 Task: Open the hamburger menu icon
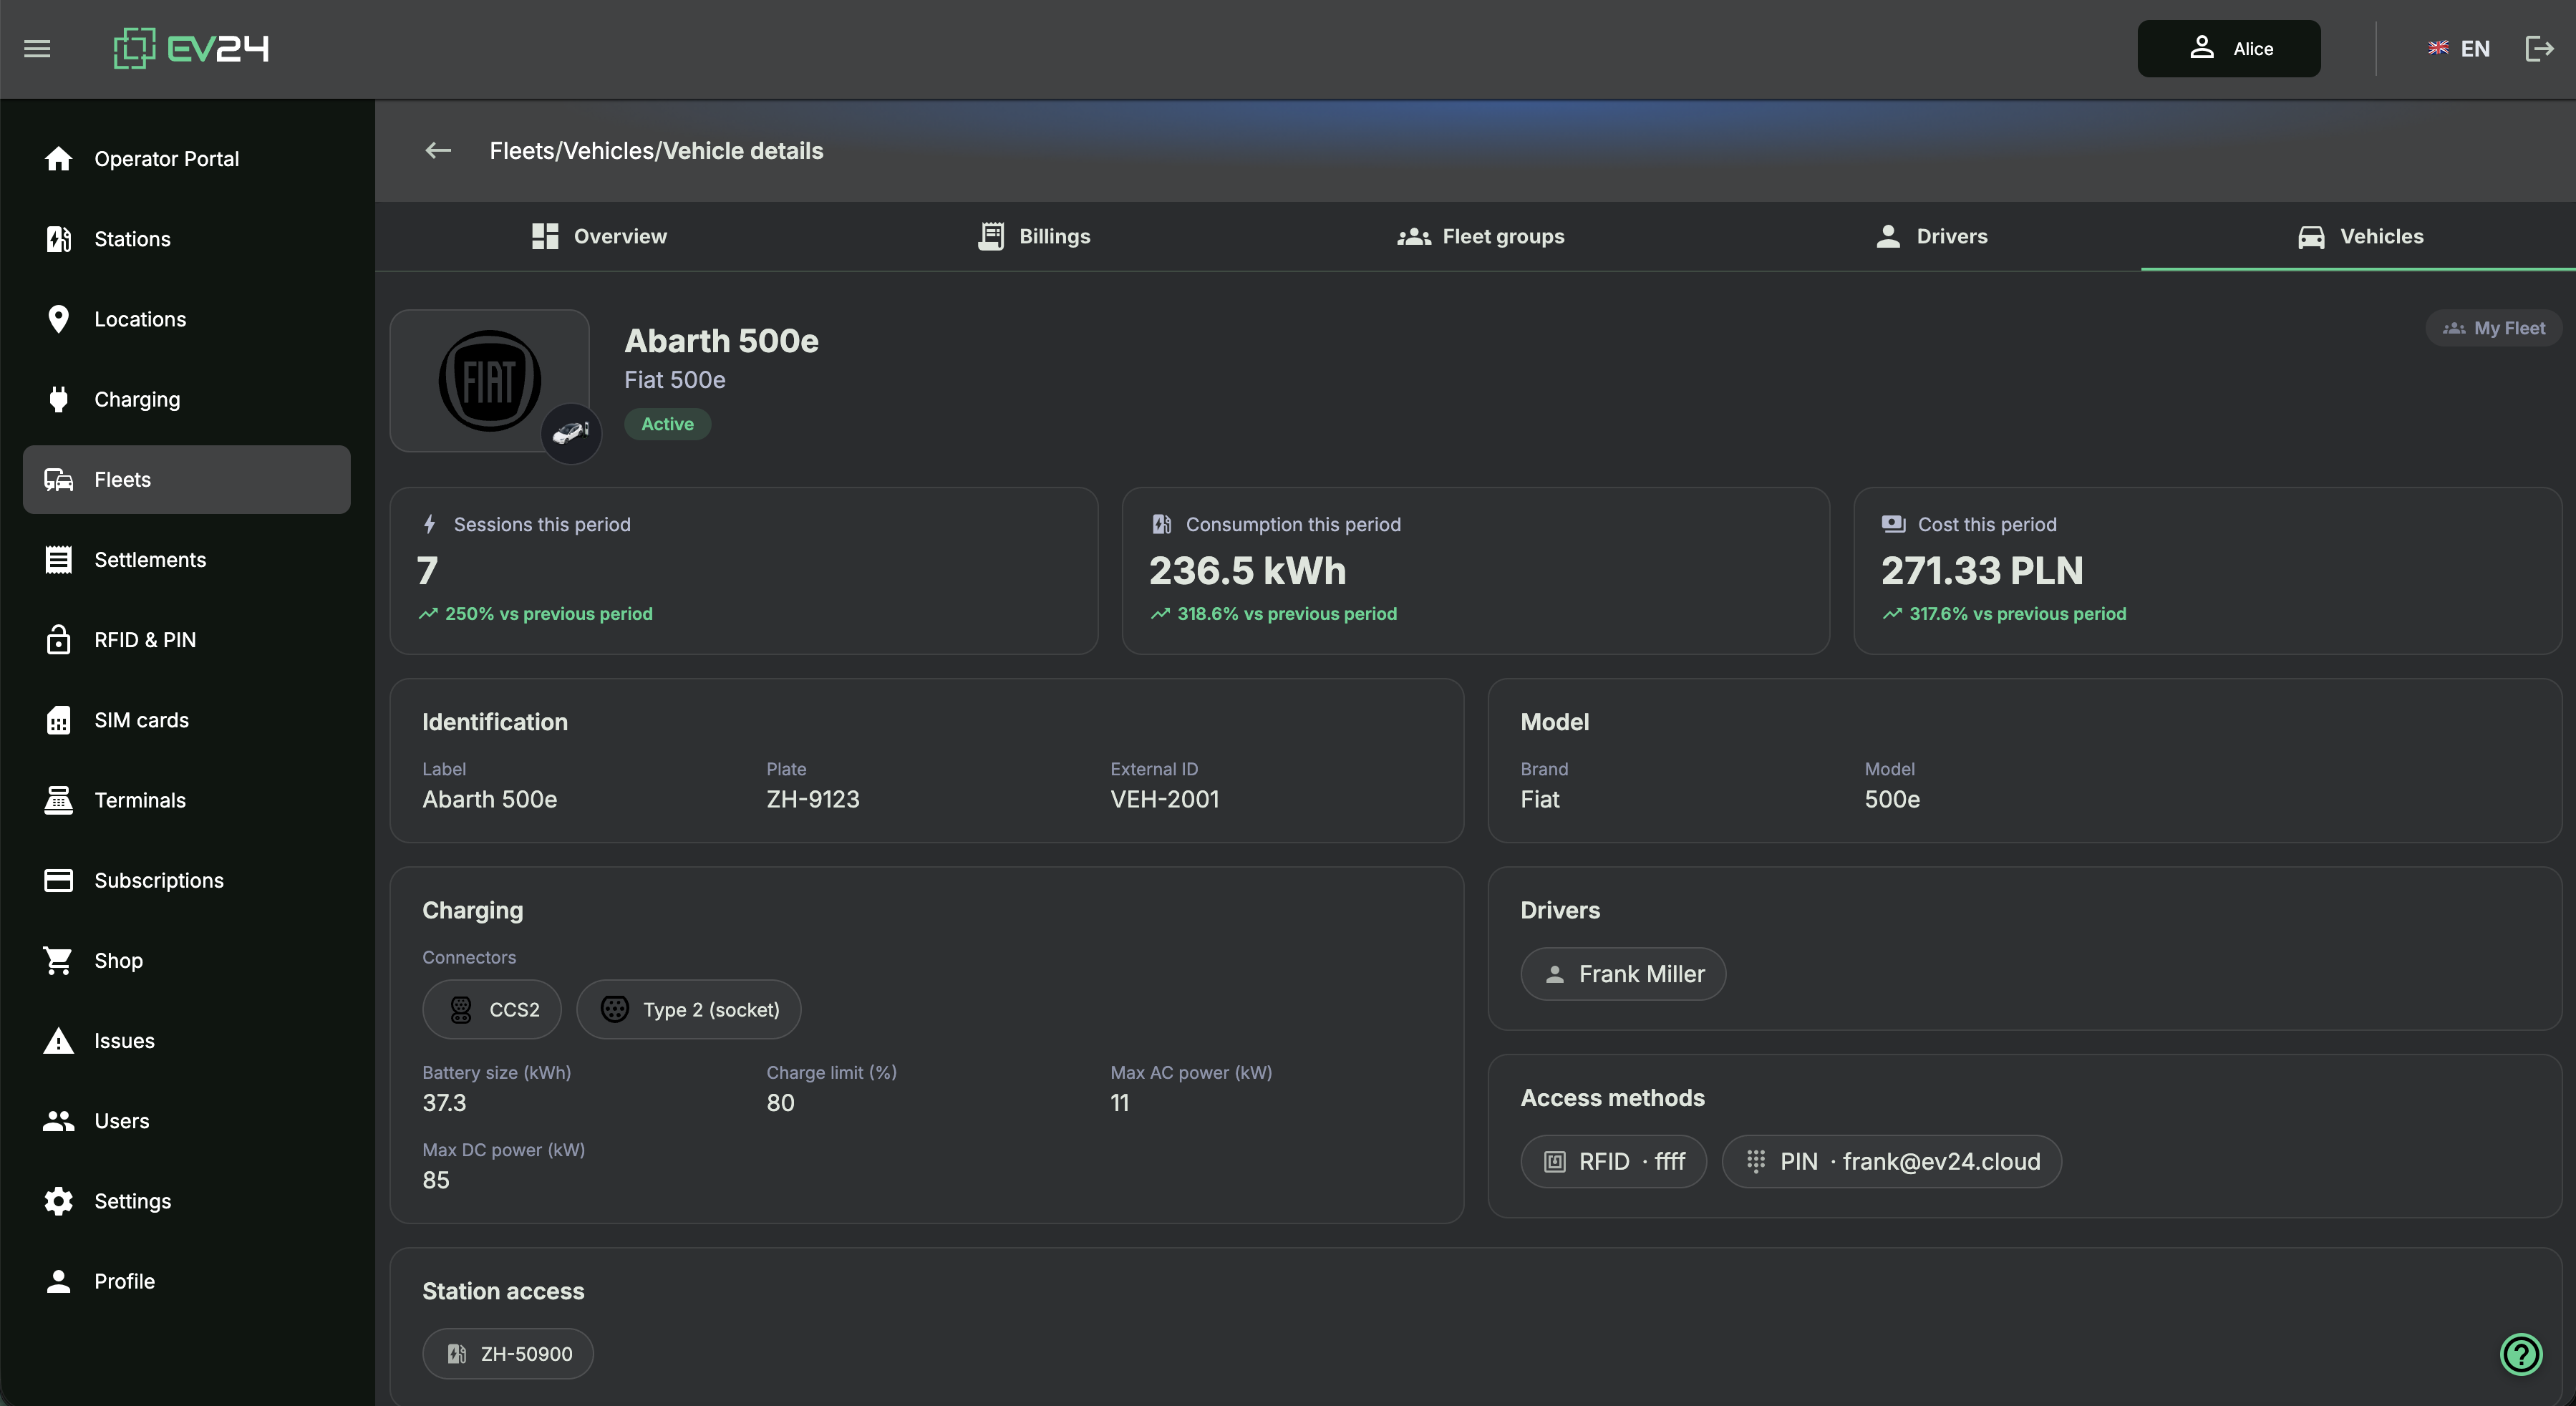click(x=37, y=48)
